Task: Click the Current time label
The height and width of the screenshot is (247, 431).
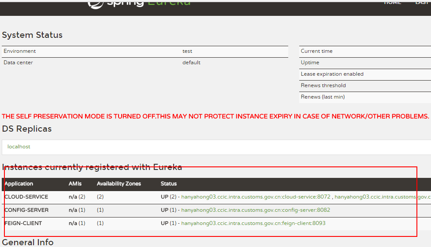Action: tap(317, 51)
